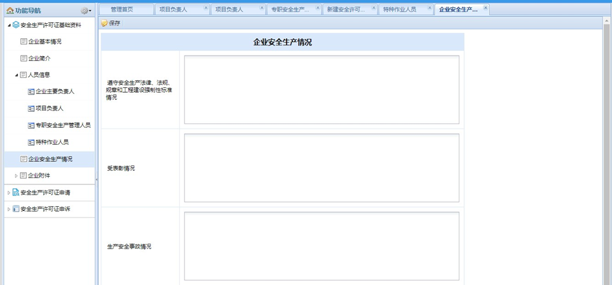
Task: Click the 安全生产许可证申诉 section icon
Action: [16, 209]
